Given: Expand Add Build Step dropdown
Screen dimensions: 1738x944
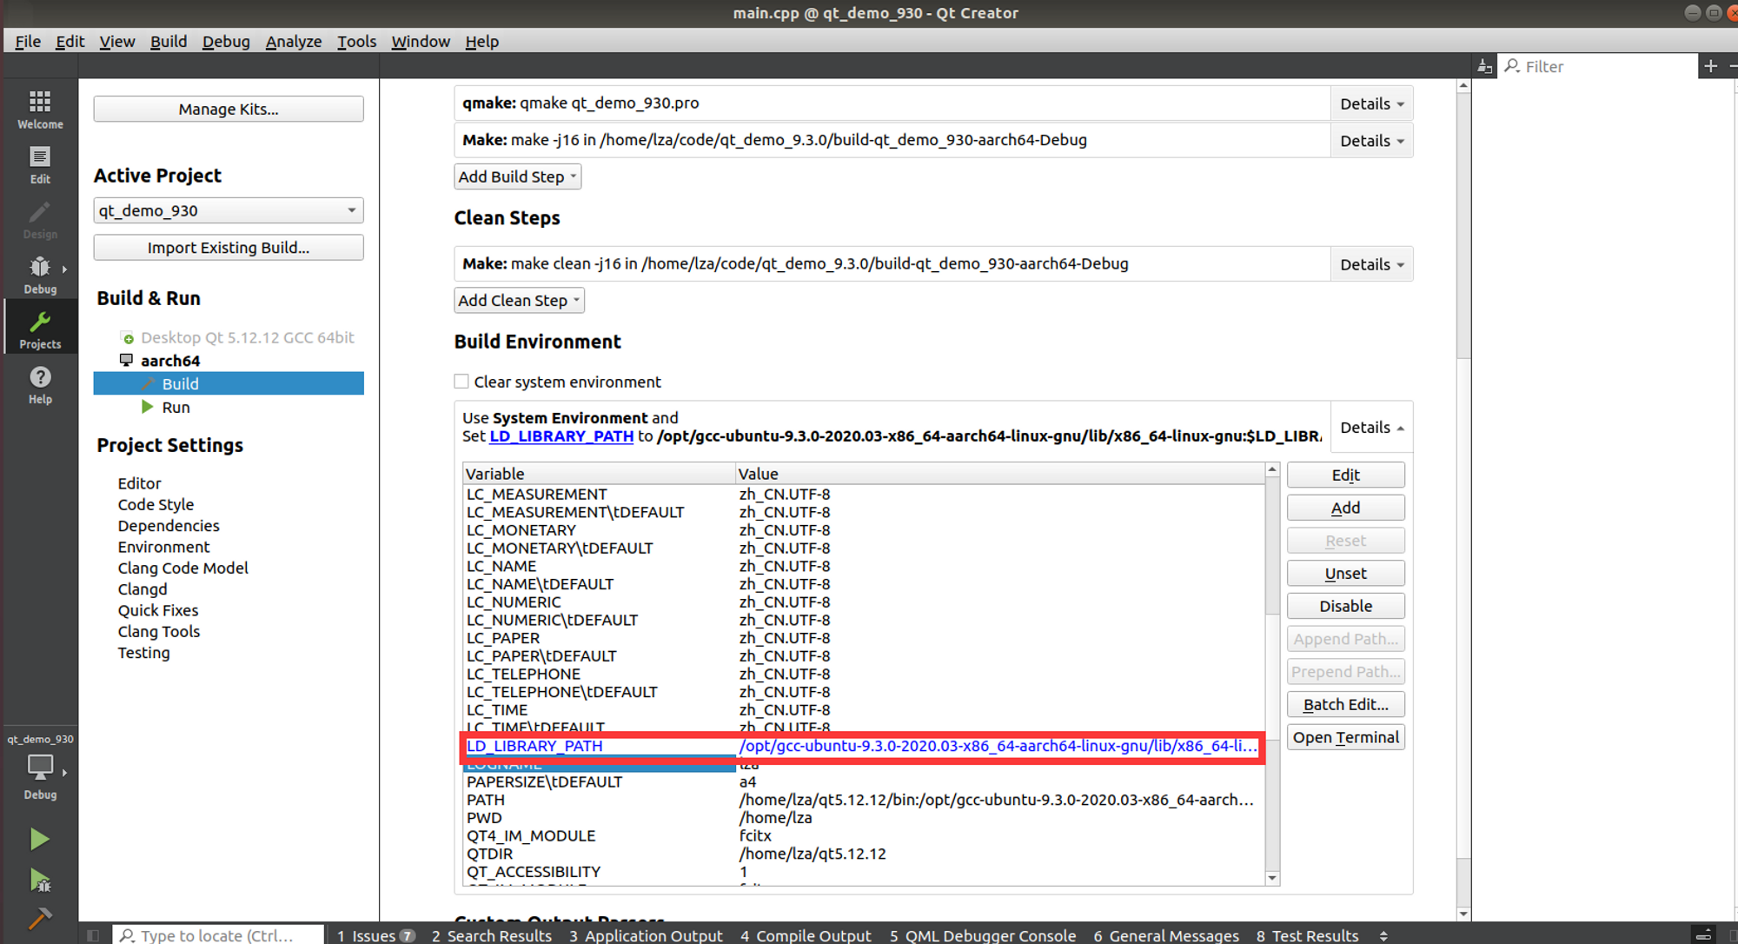Looking at the screenshot, I should pos(517,176).
